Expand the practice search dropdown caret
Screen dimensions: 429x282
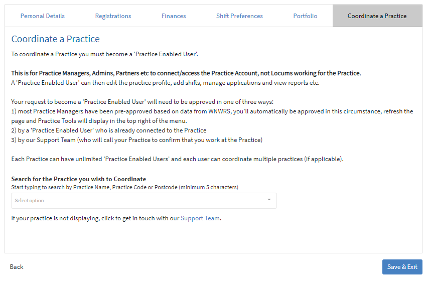click(269, 200)
